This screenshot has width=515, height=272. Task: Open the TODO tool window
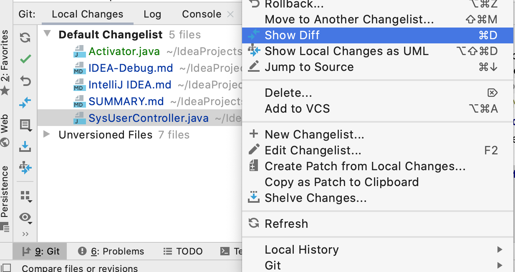pos(183,251)
